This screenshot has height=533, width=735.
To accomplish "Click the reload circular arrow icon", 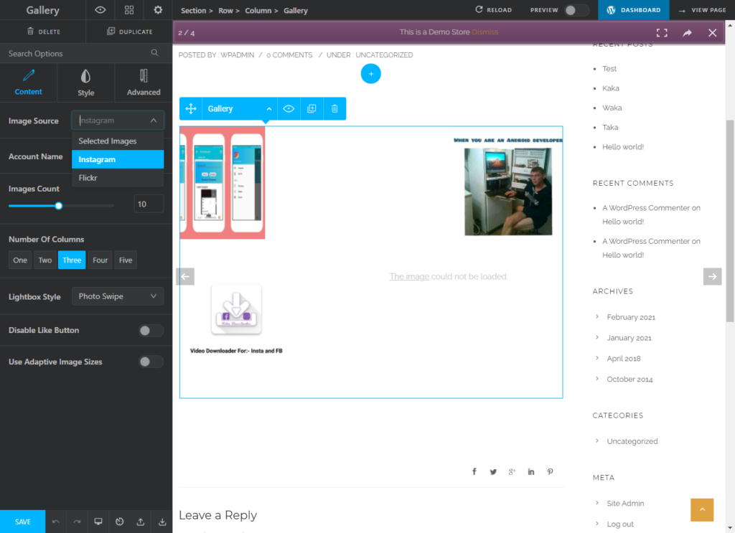I will [x=479, y=9].
